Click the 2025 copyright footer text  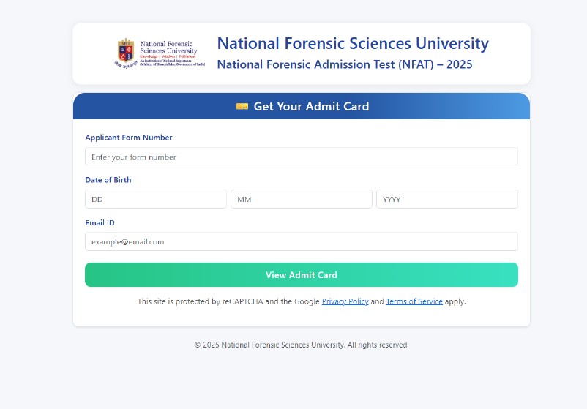point(301,345)
